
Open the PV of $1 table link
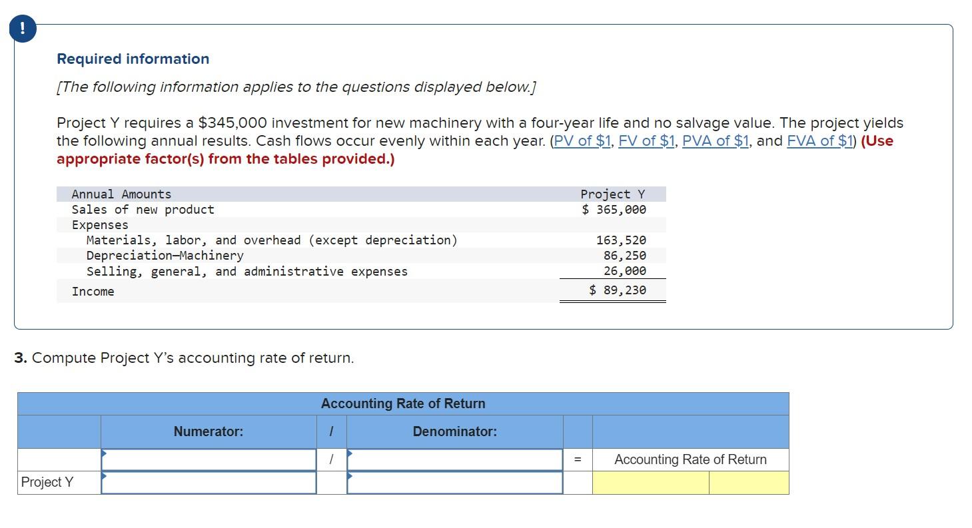582,141
